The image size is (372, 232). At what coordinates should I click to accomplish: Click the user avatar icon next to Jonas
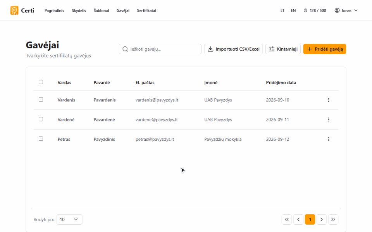click(x=337, y=10)
